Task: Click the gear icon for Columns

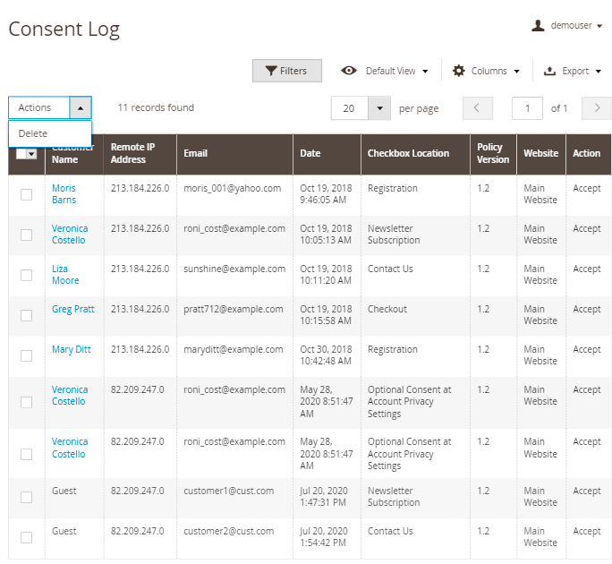Action: (x=459, y=71)
